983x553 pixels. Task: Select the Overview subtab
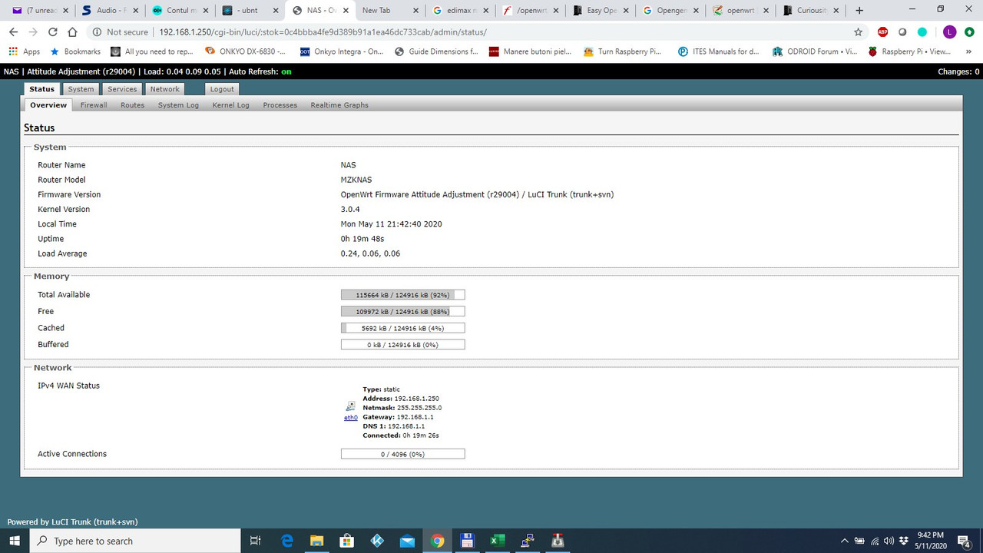48,105
